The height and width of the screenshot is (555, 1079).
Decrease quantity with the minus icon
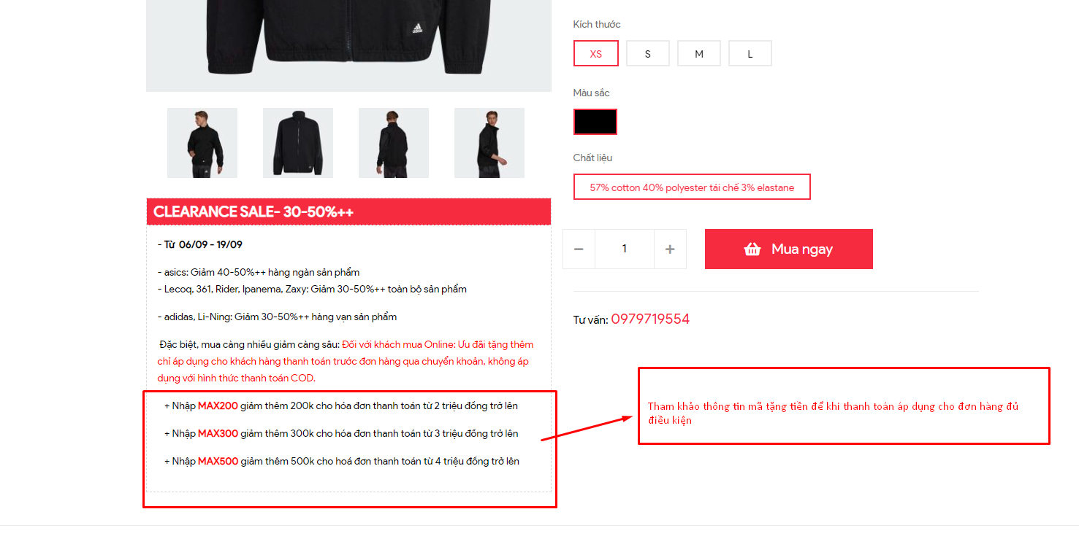[579, 249]
